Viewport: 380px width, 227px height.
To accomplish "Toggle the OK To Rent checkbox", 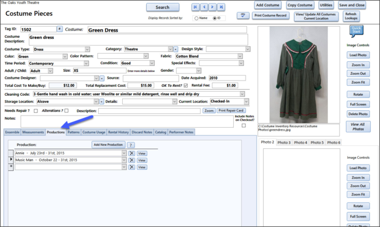I will coord(186,85).
